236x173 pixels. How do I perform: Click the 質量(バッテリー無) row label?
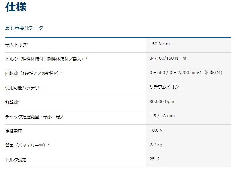coord(27,145)
